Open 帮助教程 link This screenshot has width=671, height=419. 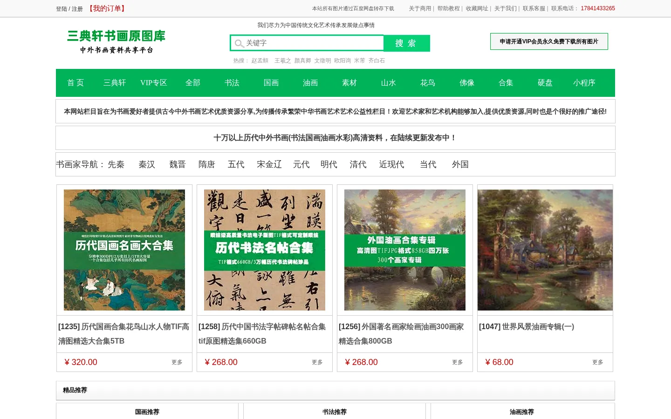tap(448, 8)
